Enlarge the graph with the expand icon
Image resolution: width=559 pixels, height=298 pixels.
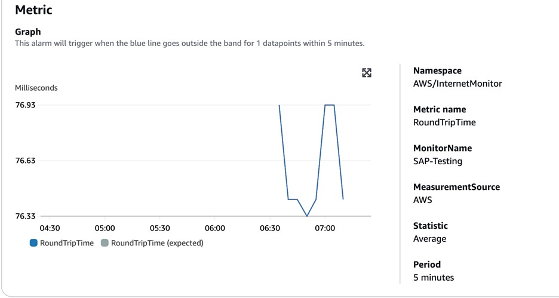pos(367,73)
